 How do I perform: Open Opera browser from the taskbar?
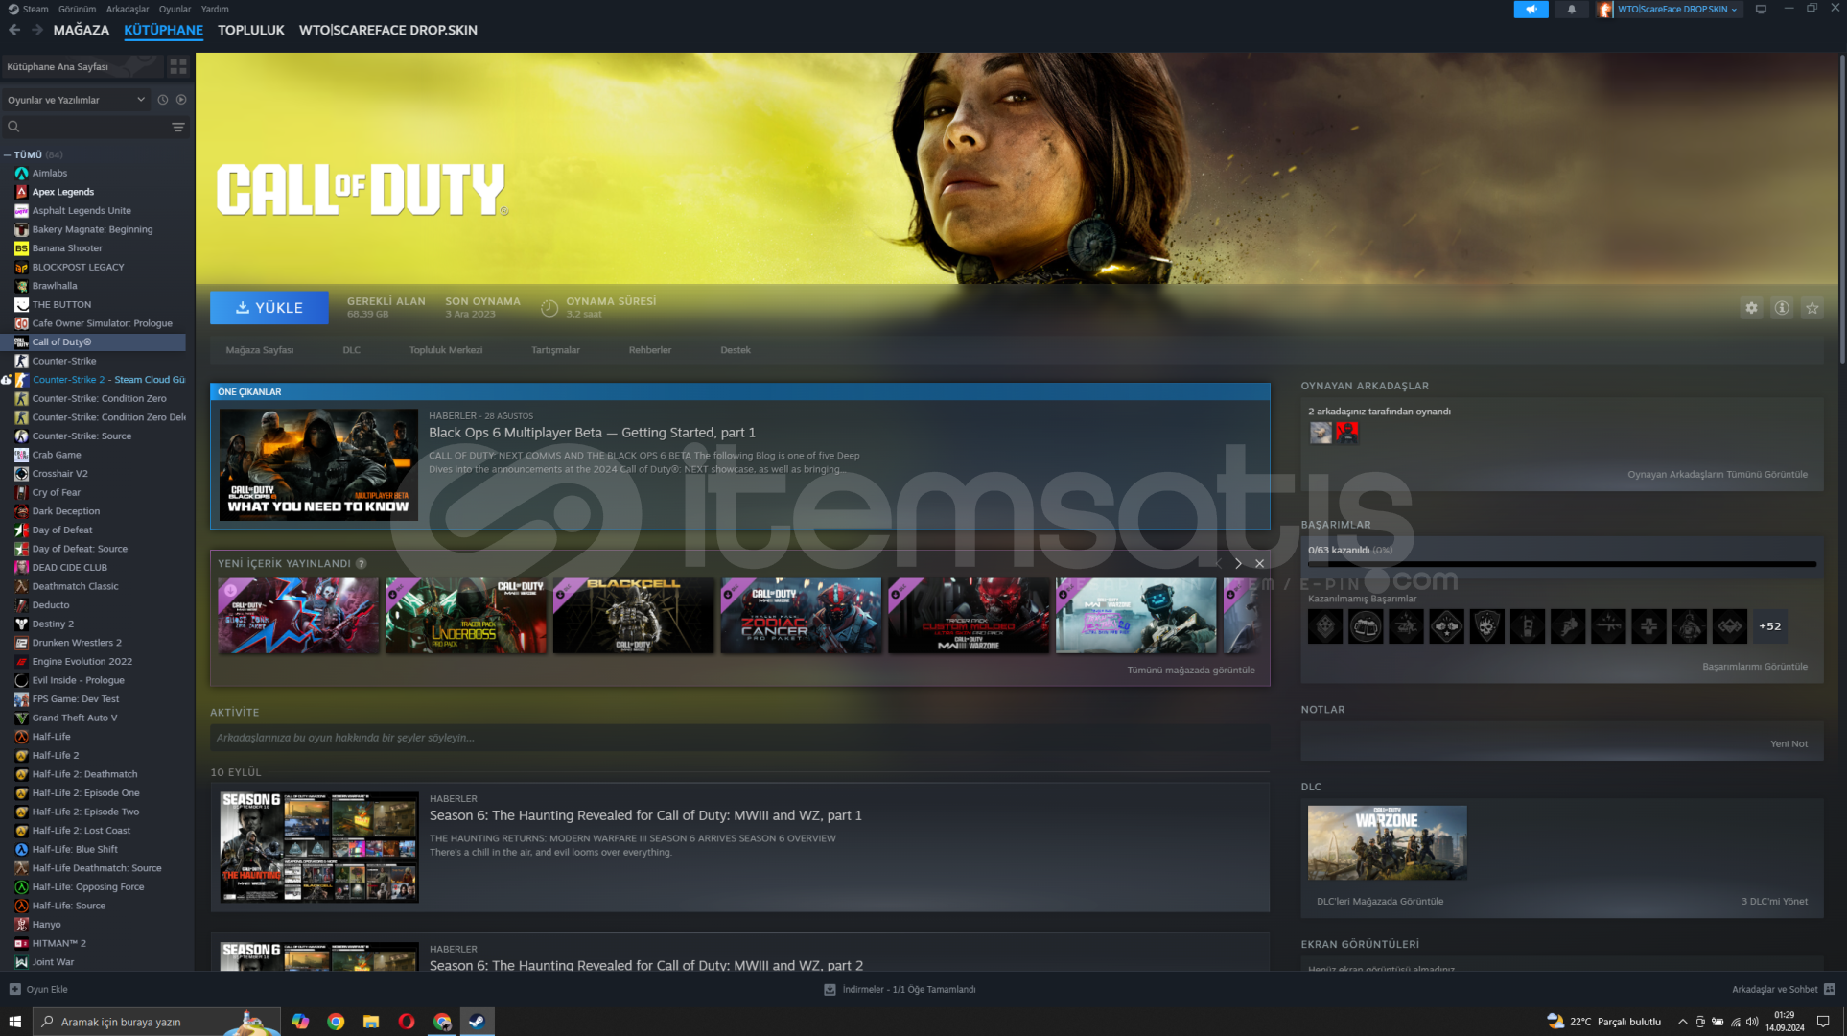point(407,1022)
